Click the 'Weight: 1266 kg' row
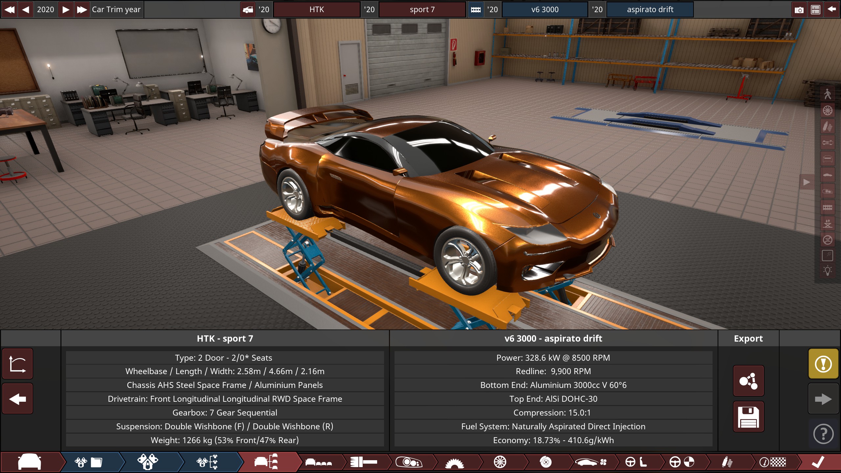Image resolution: width=841 pixels, height=473 pixels. (225, 440)
